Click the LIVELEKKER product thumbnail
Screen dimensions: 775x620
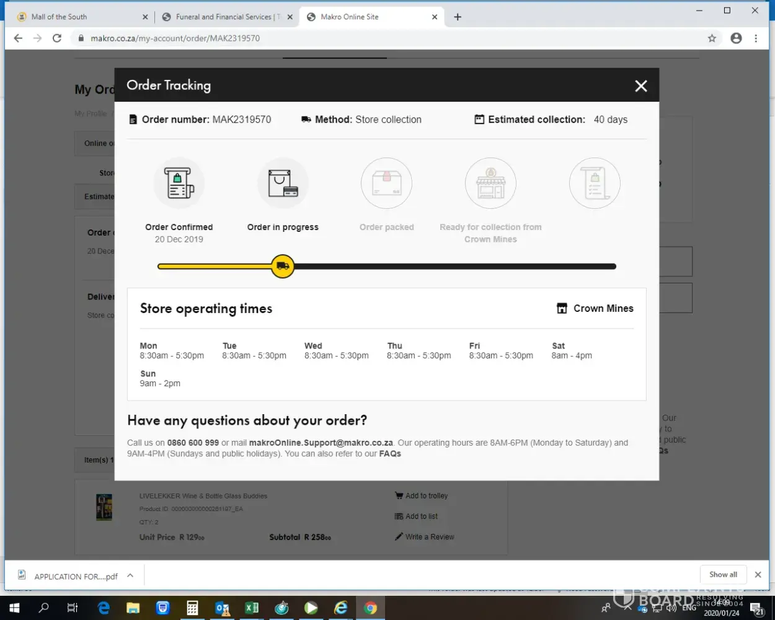(104, 507)
